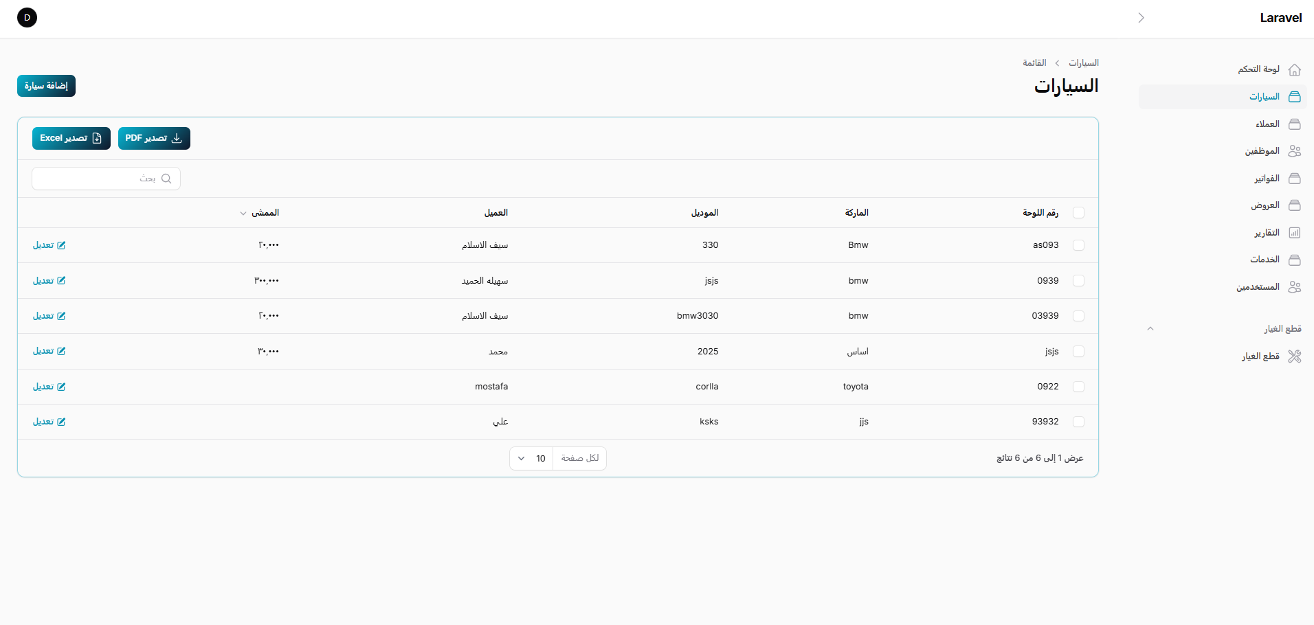Open العملاء in the sidebar menu
Screen dimensions: 1314x625
pyautogui.click(x=1267, y=124)
